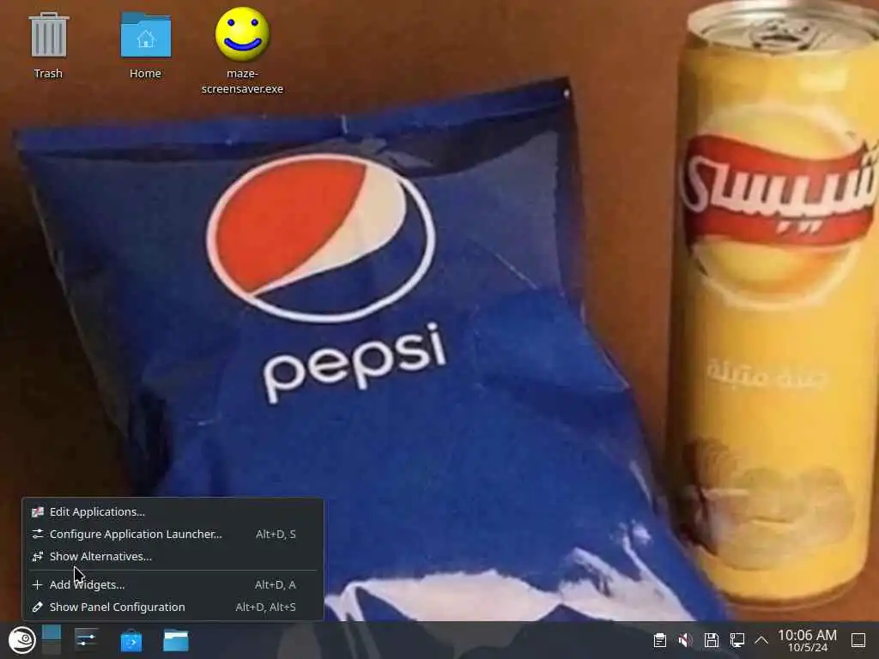Open the Dolphin file manager from the taskbar
879x659 pixels.
[175, 640]
